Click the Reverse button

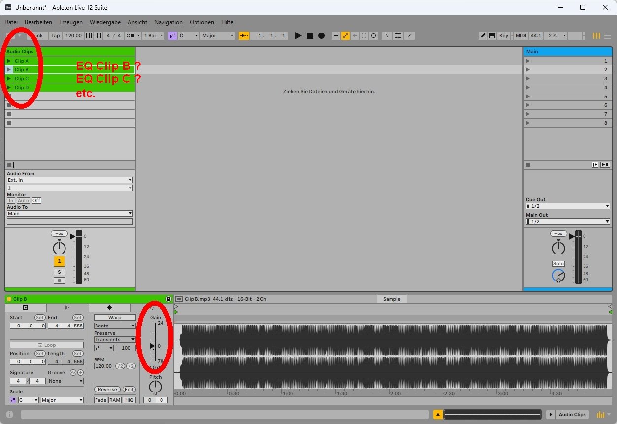point(107,390)
